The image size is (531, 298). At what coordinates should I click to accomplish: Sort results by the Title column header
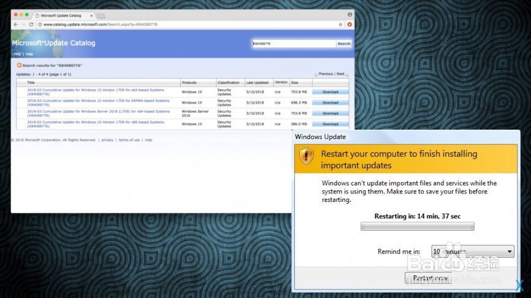click(31, 83)
